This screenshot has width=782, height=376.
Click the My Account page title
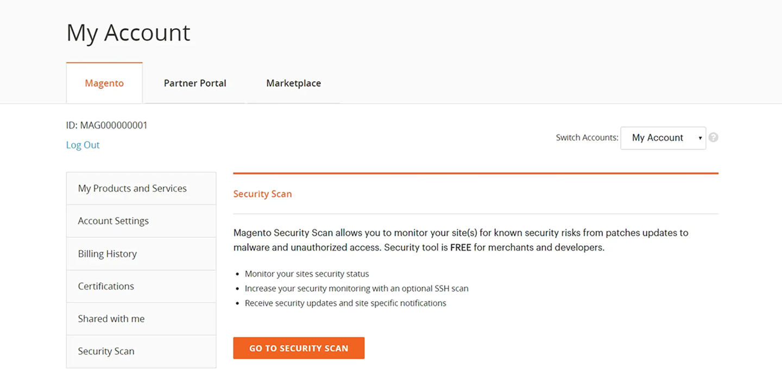(x=128, y=33)
